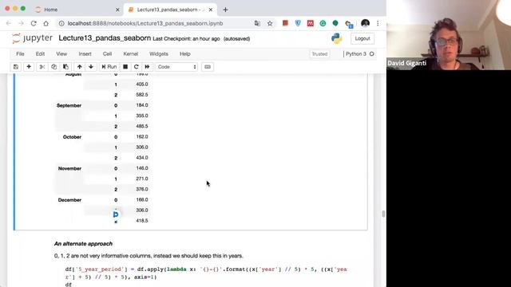Close the Home browser tab
511x287 pixels.
pyautogui.click(x=117, y=10)
